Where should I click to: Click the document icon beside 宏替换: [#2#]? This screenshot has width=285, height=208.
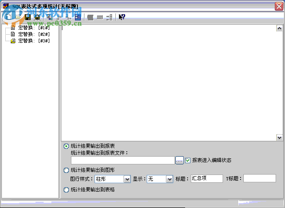click(13, 34)
